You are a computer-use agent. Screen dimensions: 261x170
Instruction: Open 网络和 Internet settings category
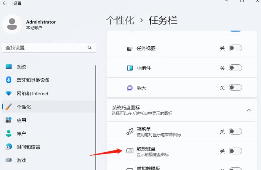click(49, 93)
